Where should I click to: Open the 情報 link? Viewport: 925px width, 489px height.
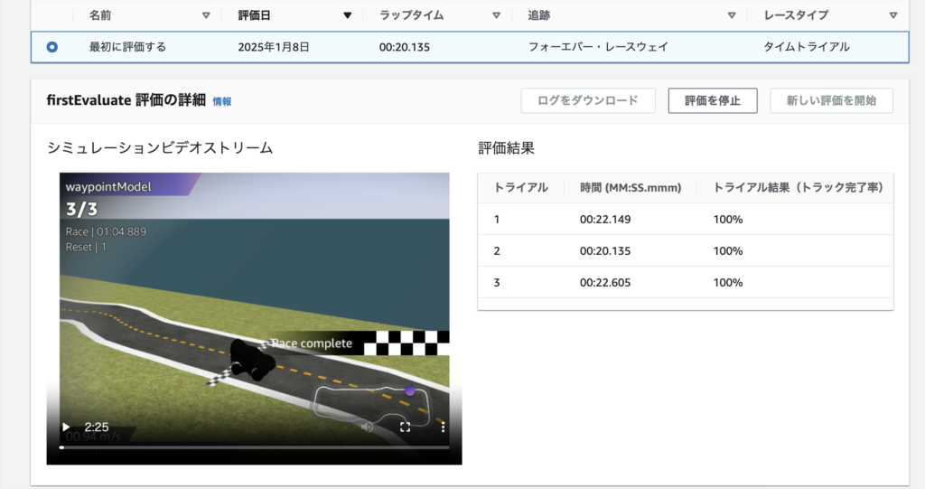pos(222,101)
